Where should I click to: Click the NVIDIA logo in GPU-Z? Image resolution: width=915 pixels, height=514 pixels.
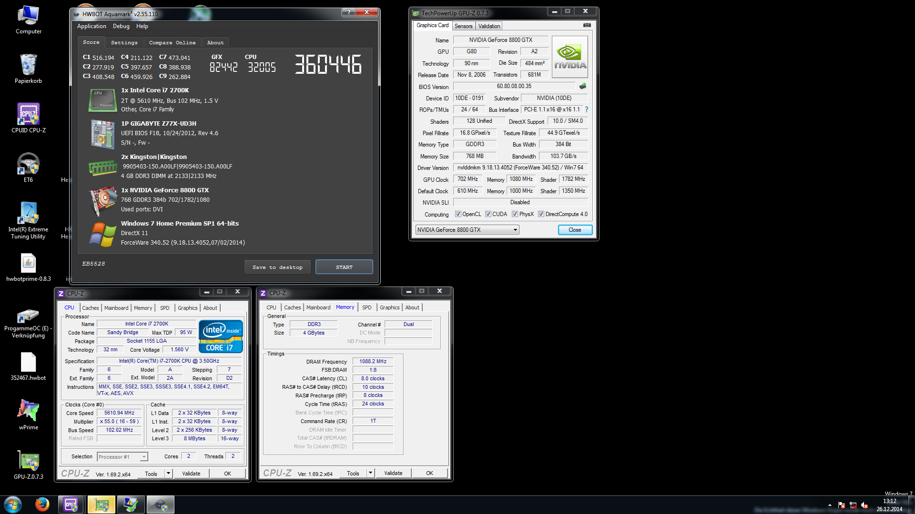coord(570,57)
